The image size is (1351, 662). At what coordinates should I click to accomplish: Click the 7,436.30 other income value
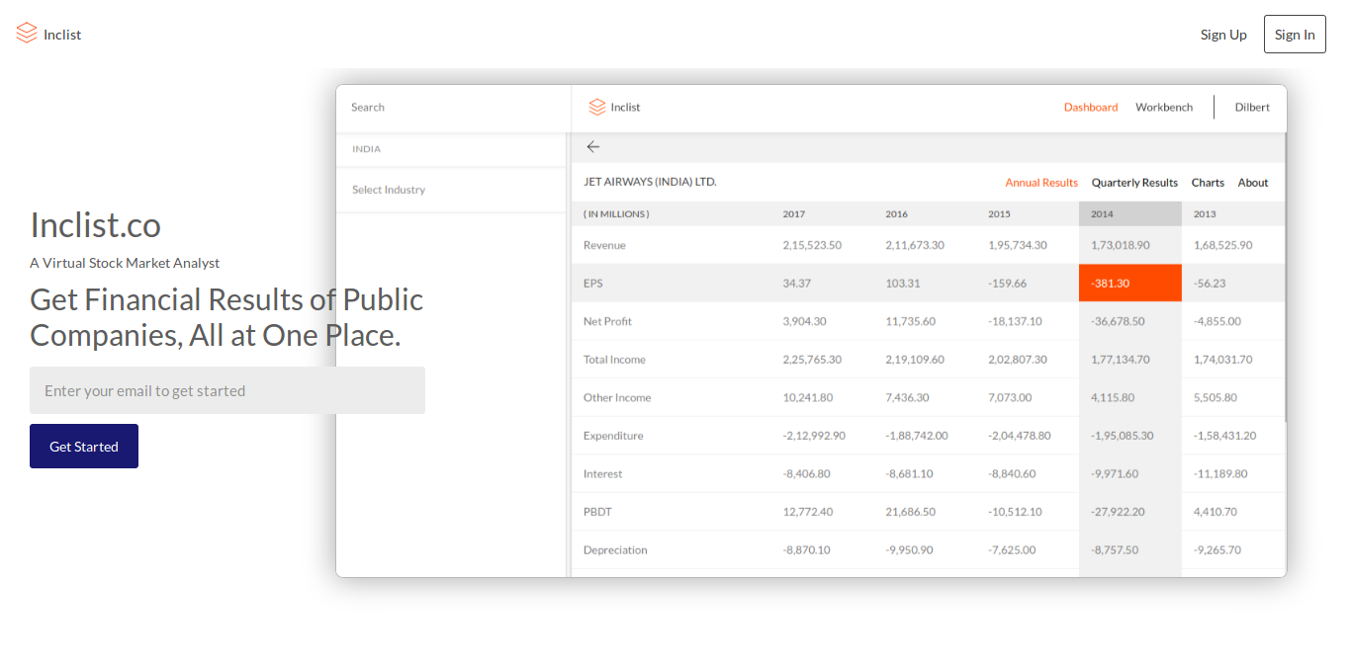point(907,398)
